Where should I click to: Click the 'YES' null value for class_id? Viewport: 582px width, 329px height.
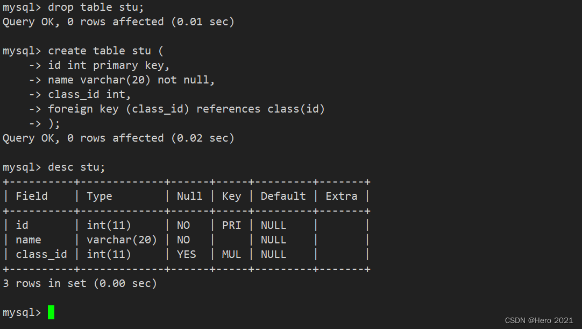pyautogui.click(x=186, y=254)
